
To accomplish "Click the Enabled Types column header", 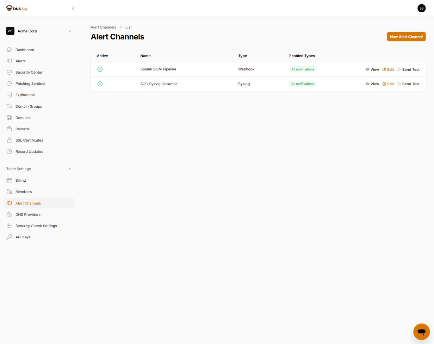I will [x=302, y=56].
